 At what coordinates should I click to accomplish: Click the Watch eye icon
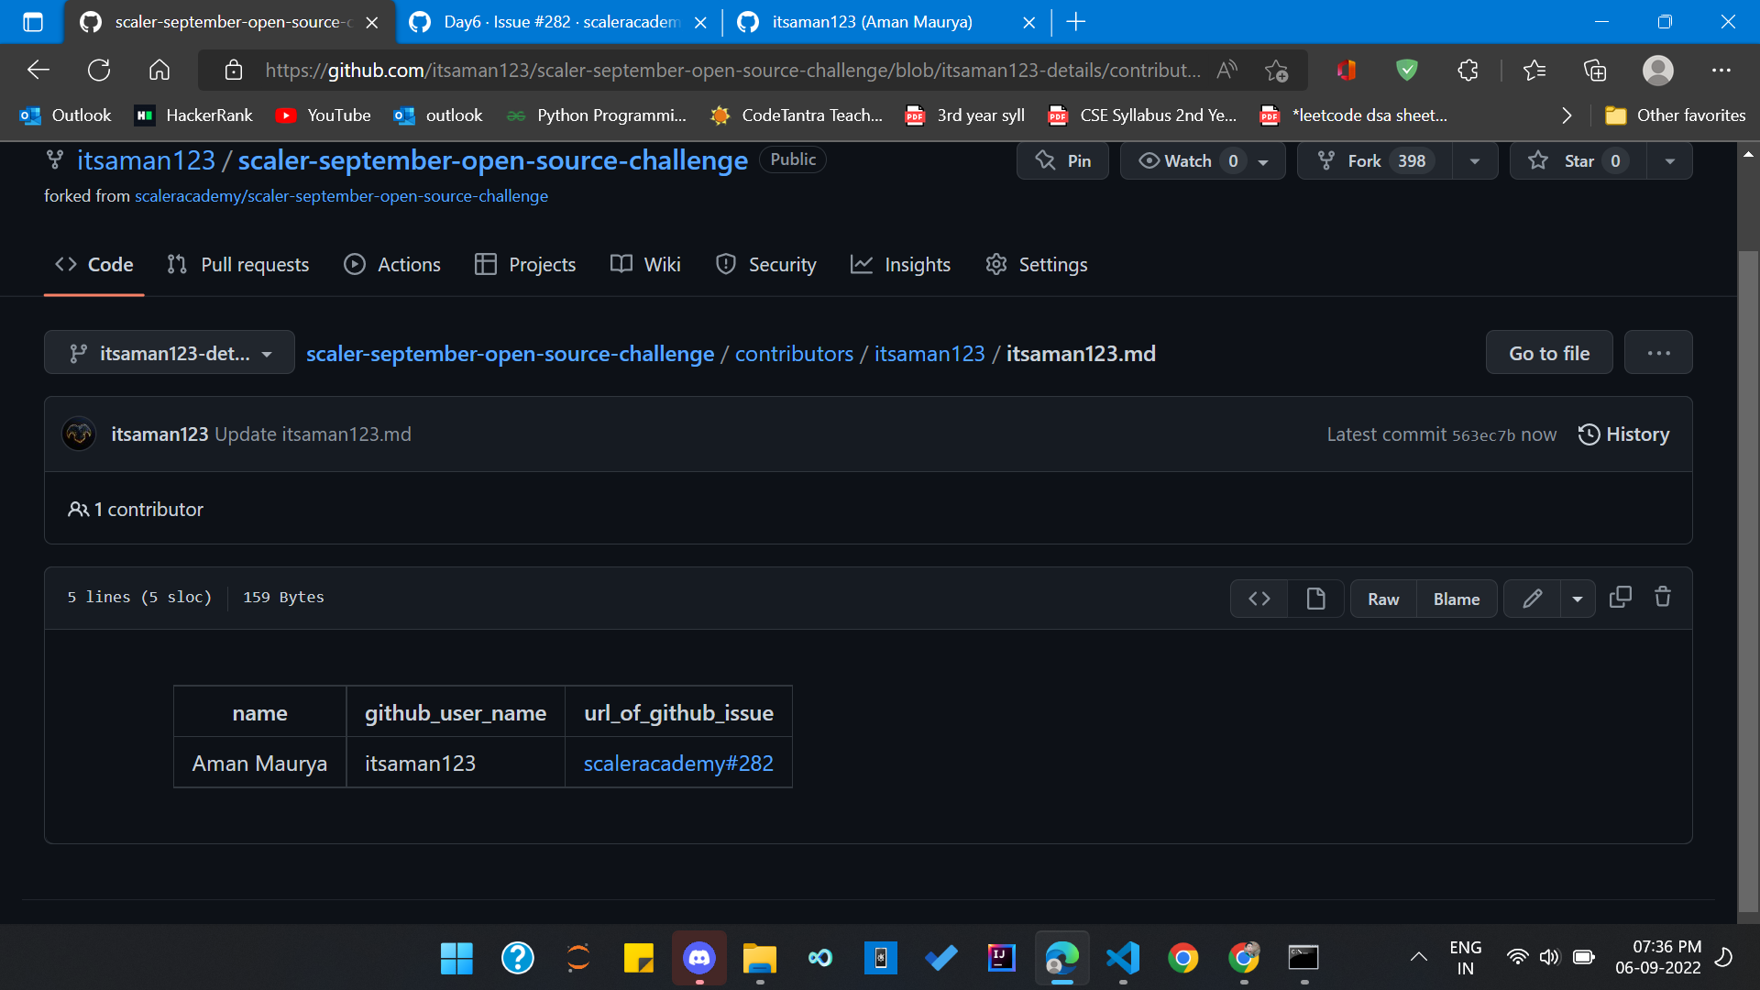[1149, 160]
